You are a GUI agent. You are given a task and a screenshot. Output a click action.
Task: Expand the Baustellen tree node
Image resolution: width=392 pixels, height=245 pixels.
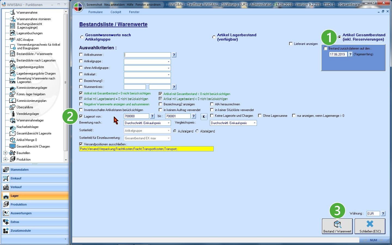(5, 153)
